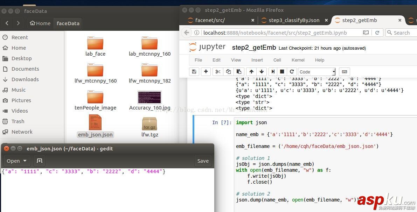Interrupt the kernel using stop icon
Image resolution: width=417 pixels, height=212 pixels.
[x=282, y=72]
